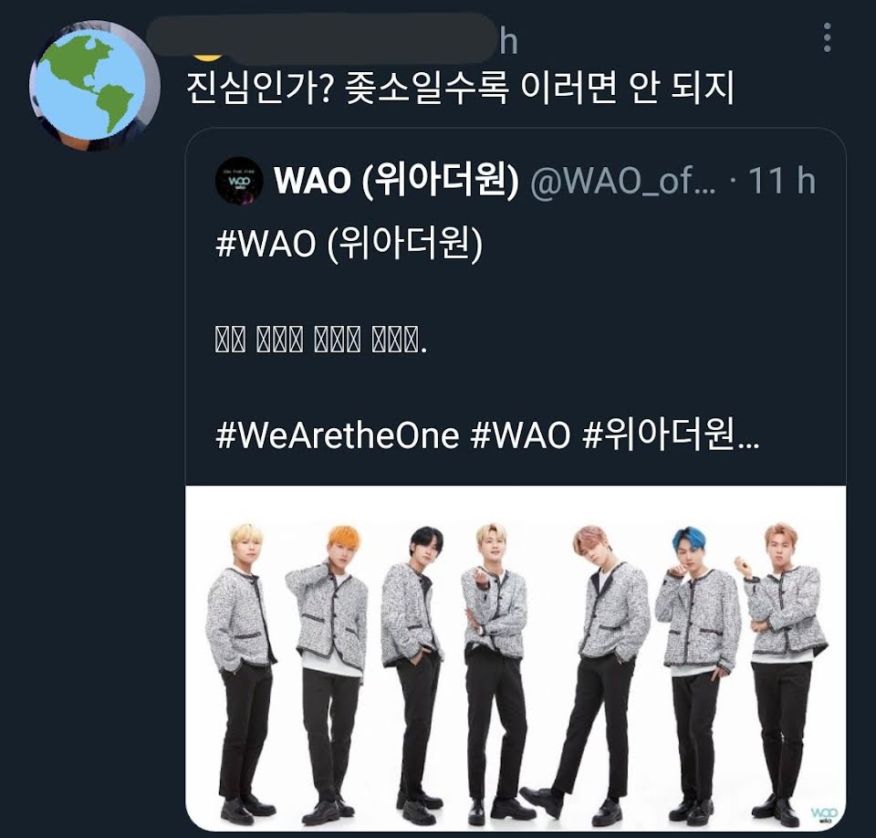The width and height of the screenshot is (876, 838).
Task: Open the #WAO hashtag next to #WeAretheOne
Action: (521, 435)
